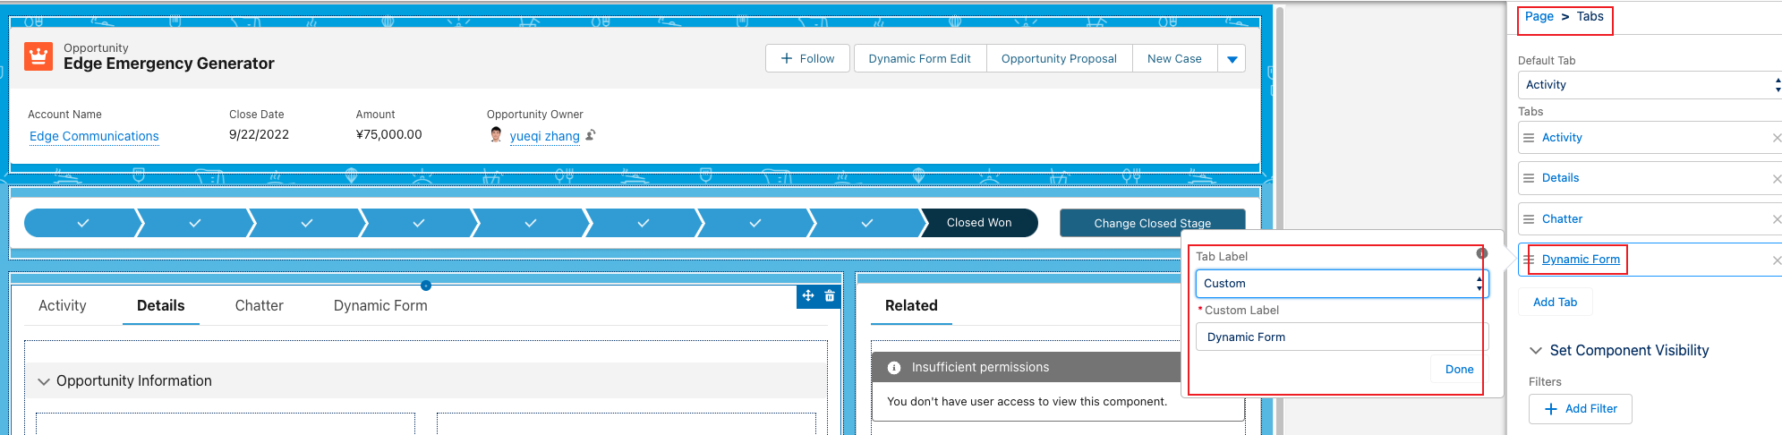This screenshot has width=1782, height=435.
Task: Click Done in the Tab Label popover
Action: (x=1459, y=370)
